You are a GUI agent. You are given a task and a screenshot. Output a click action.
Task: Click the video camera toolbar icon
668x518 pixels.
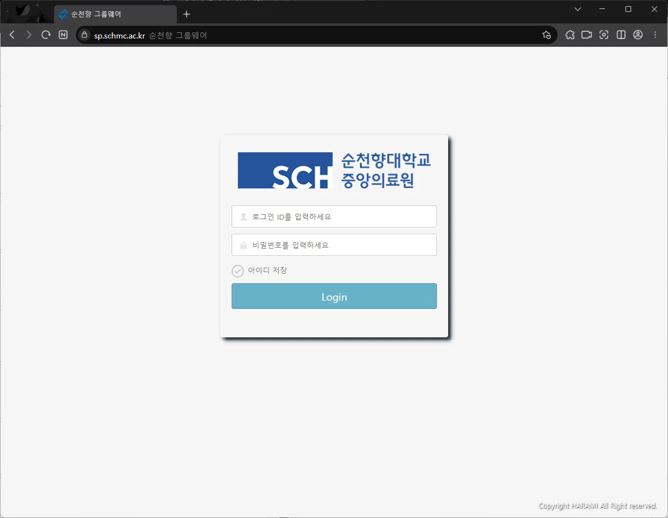(587, 35)
